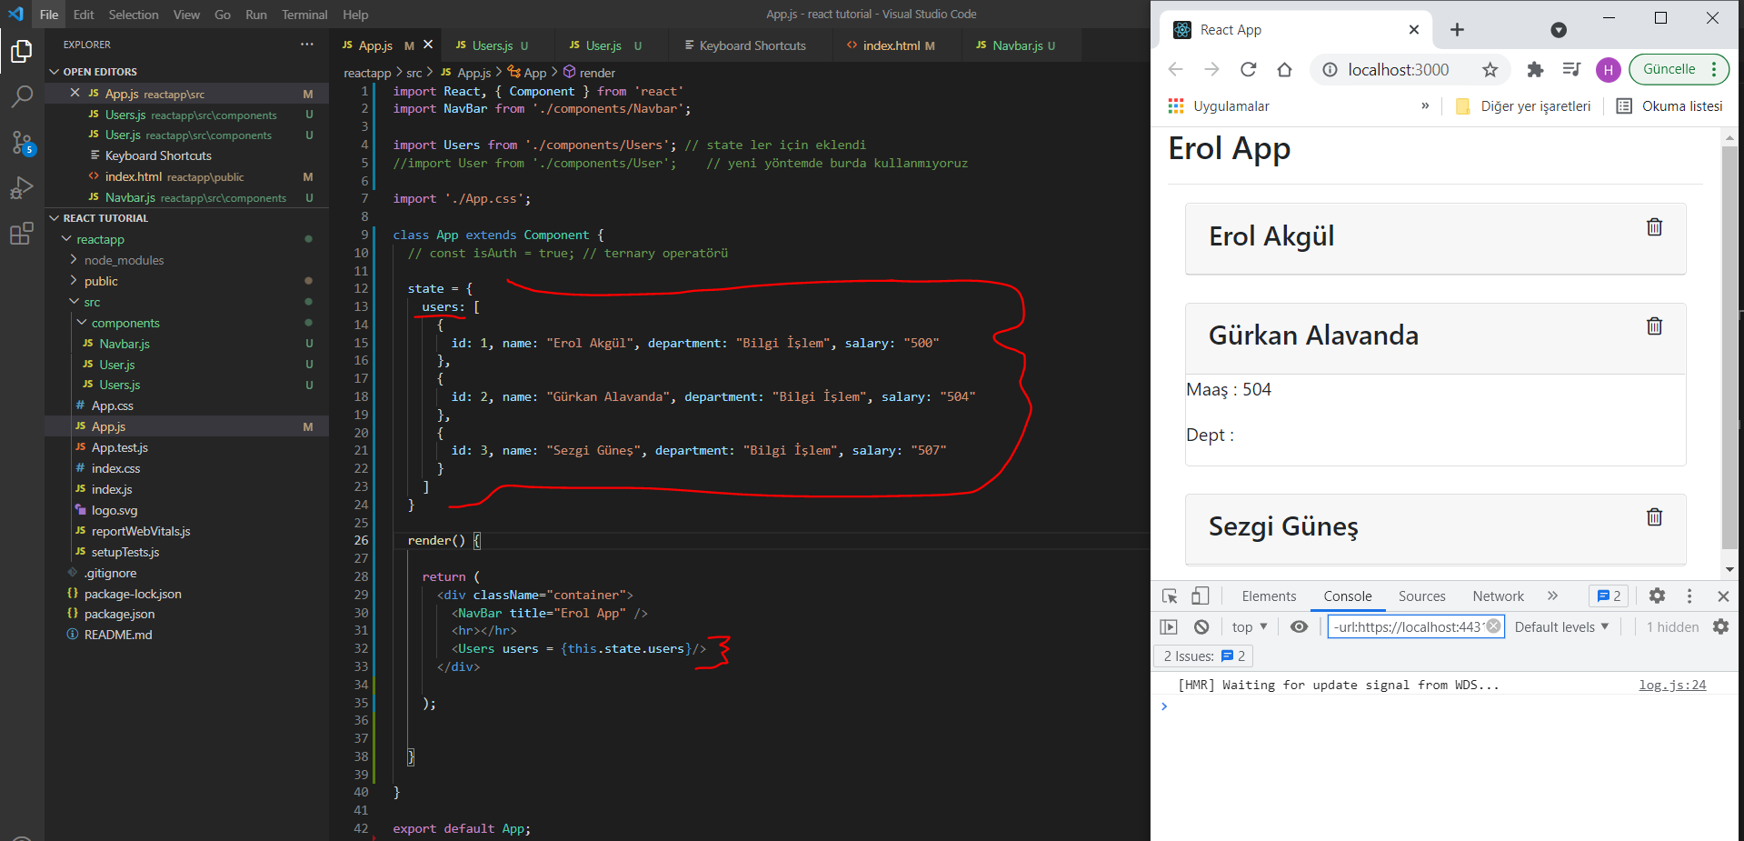The width and height of the screenshot is (1744, 841).
Task: Open the Terminal menu
Action: 304,15
